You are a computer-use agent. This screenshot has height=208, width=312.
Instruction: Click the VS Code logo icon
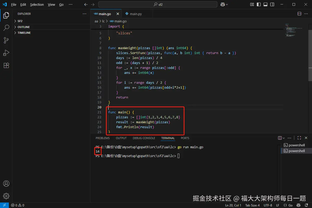pyautogui.click(x=5, y=4)
